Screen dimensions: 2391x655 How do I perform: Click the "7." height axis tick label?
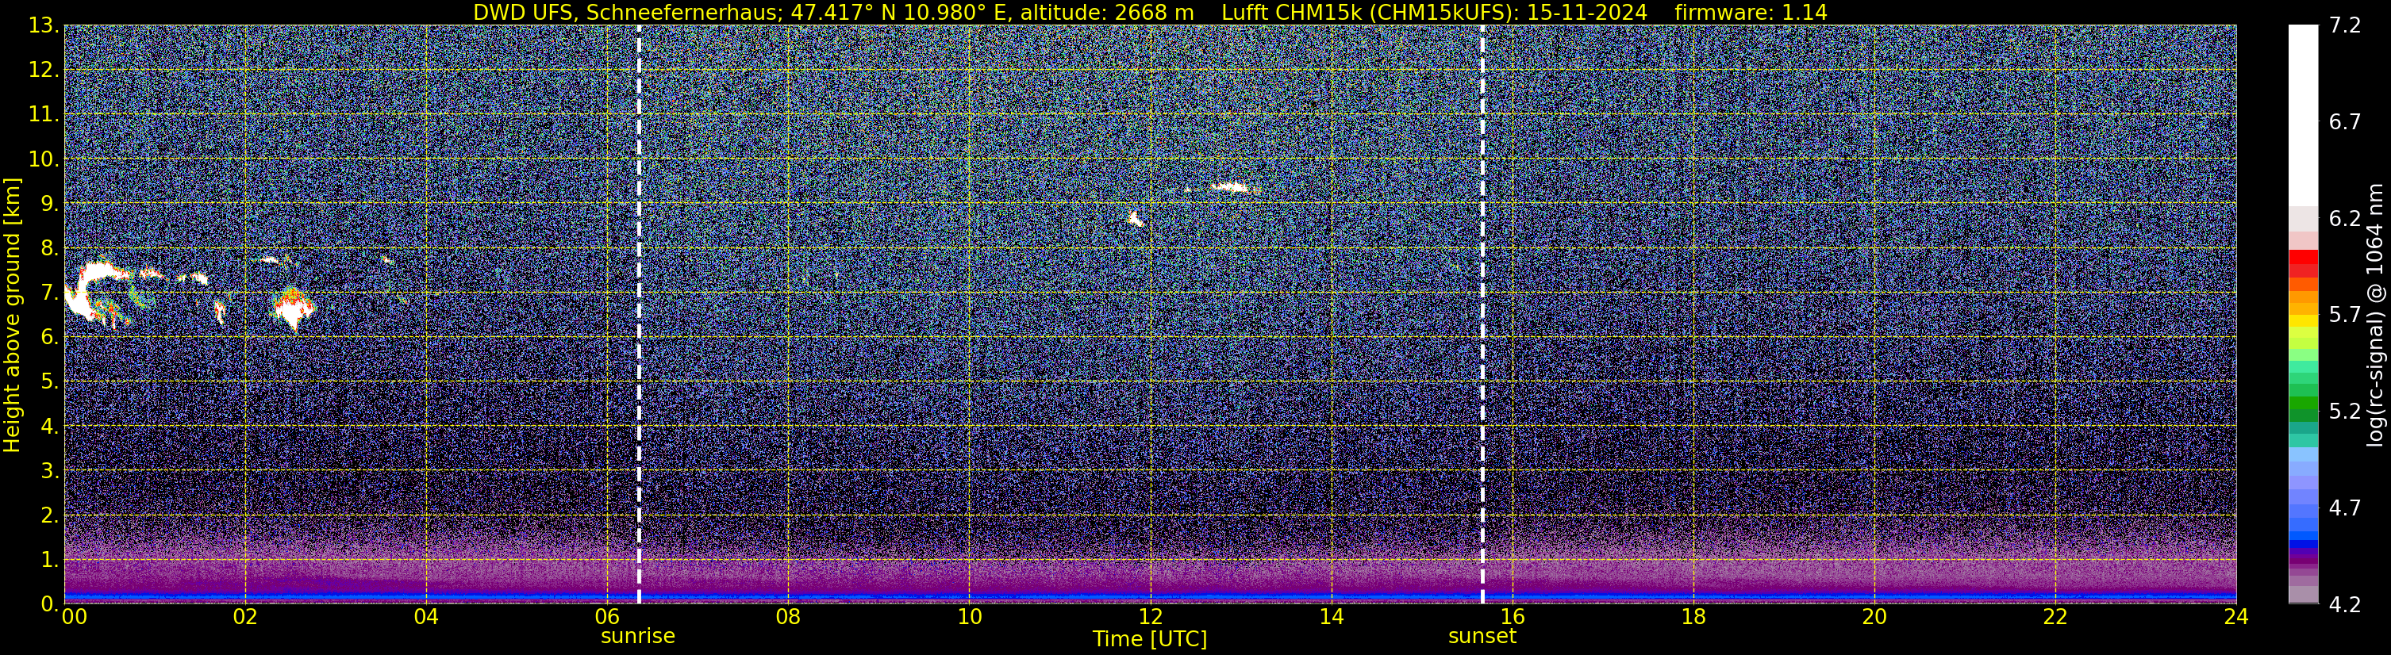(x=50, y=293)
